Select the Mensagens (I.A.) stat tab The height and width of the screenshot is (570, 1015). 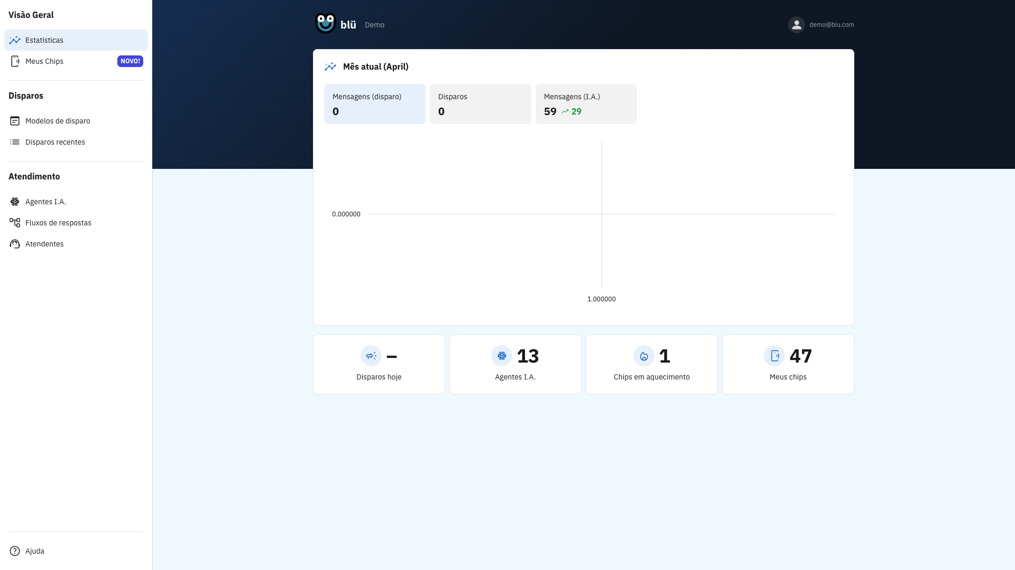click(586, 104)
